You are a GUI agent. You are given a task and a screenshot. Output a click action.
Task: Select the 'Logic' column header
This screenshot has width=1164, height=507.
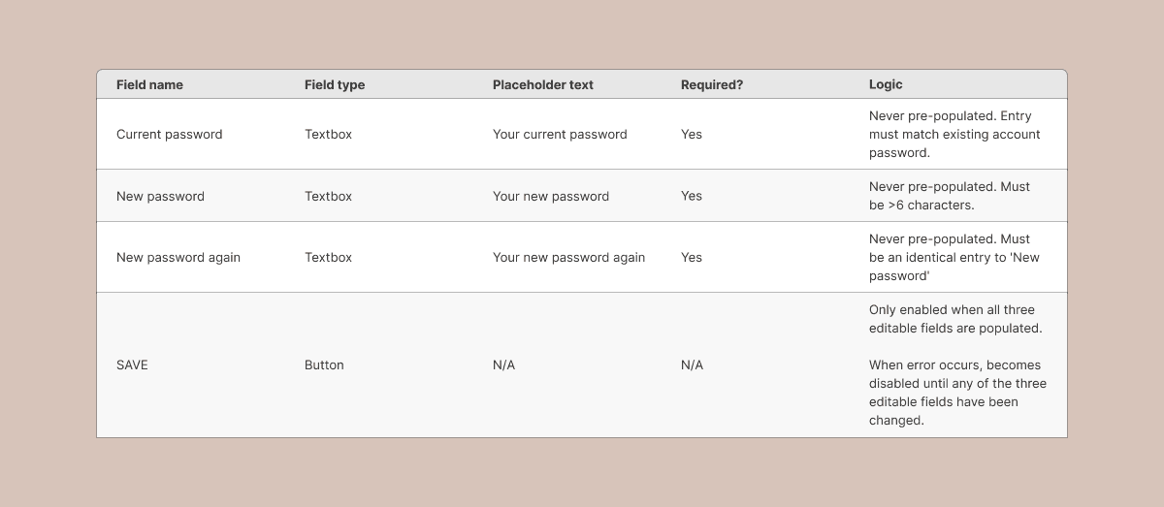886,84
